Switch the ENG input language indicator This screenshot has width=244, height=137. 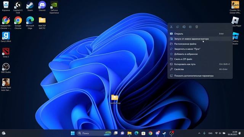210,133
